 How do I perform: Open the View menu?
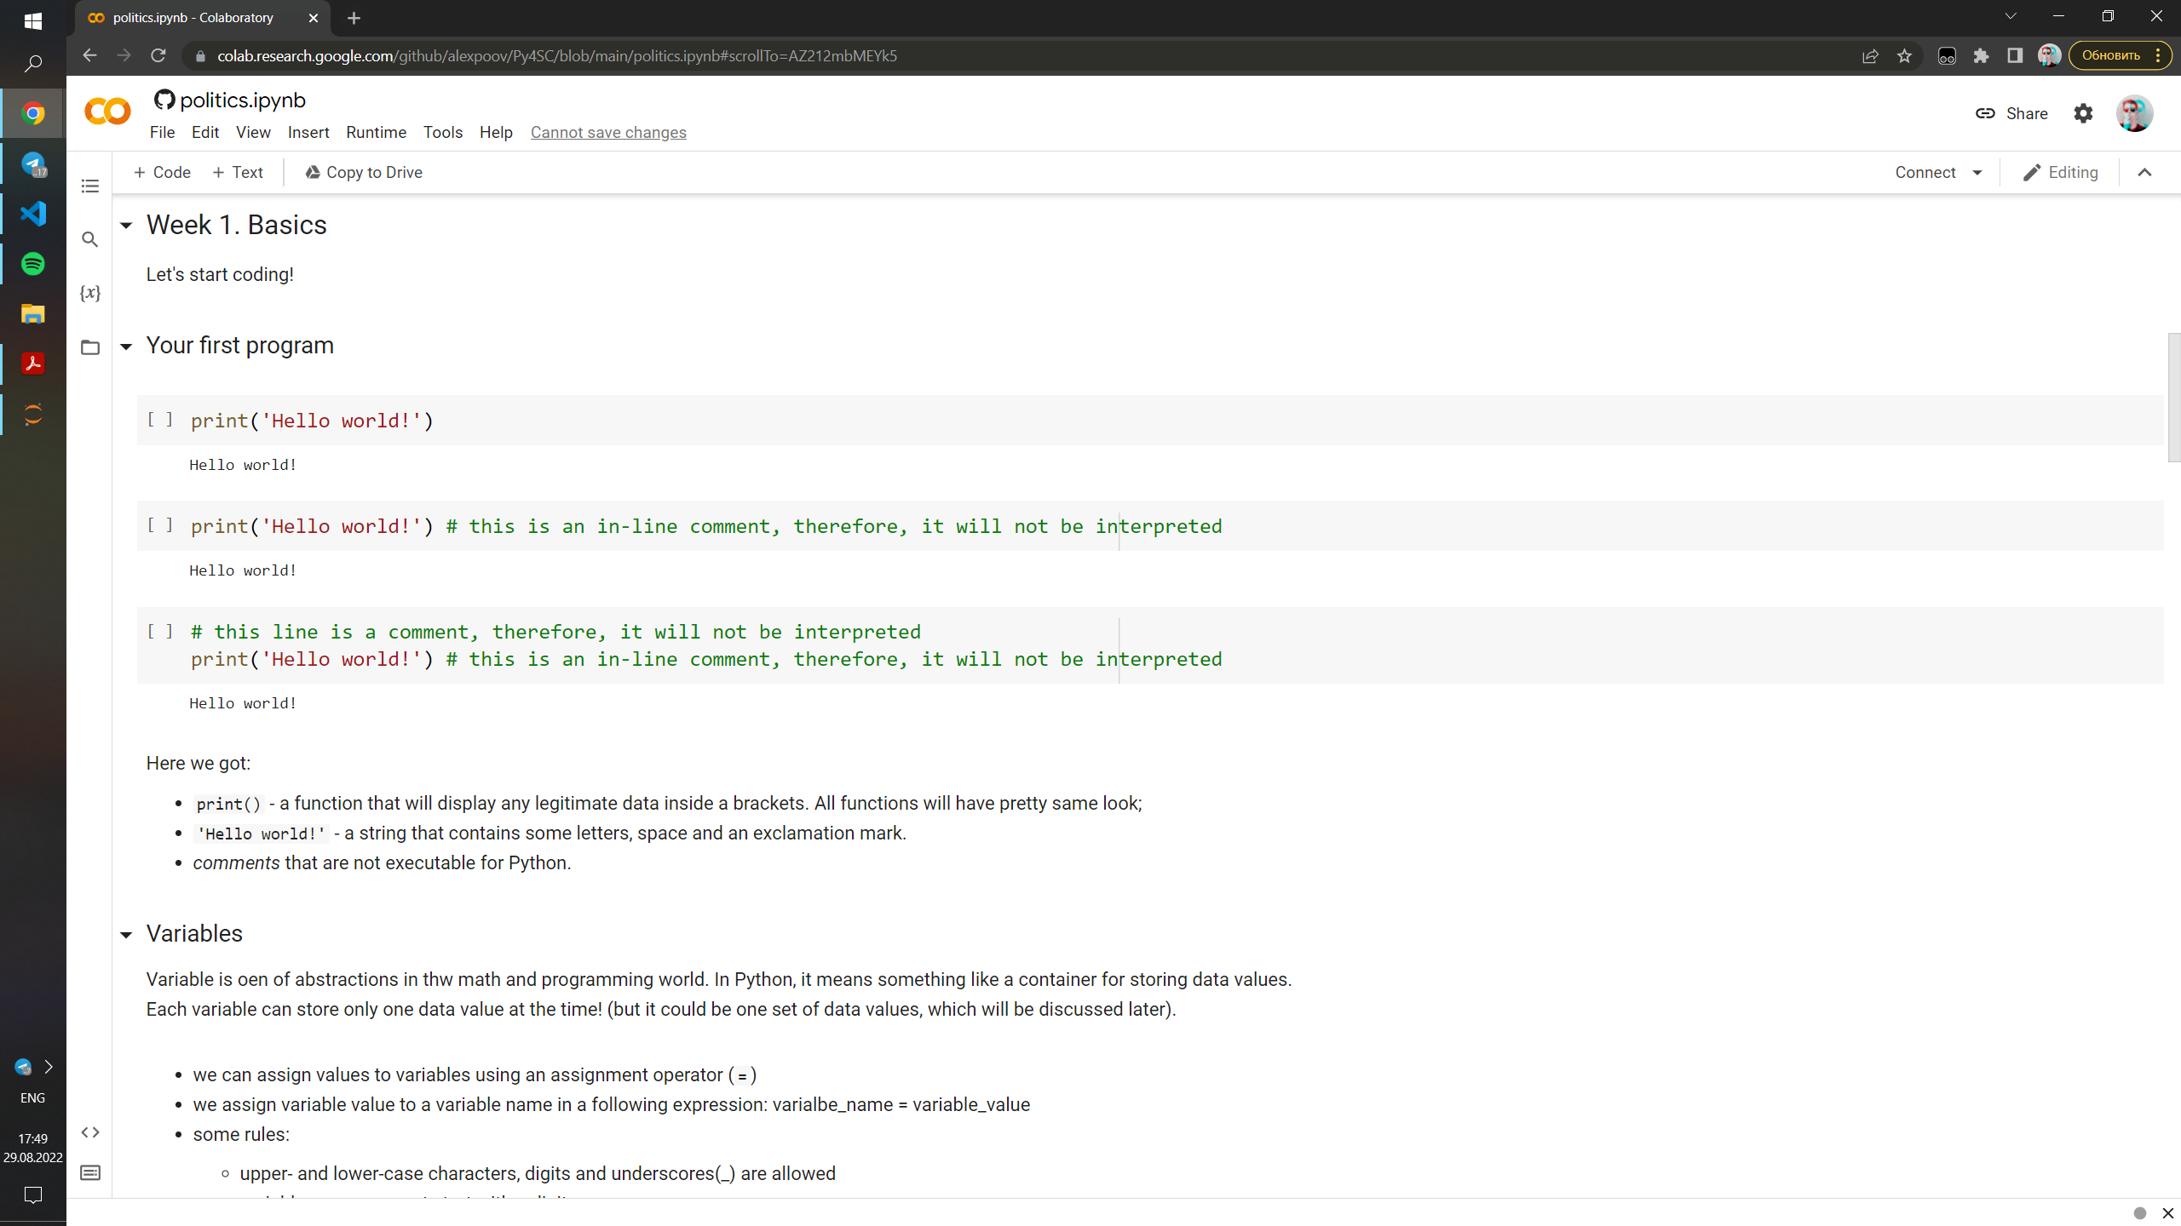coord(253,132)
